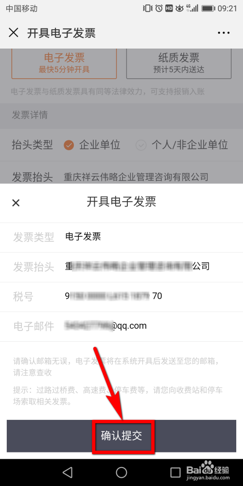The height and width of the screenshot is (486, 243).
Task: Tap the Android back navigation triangle
Action: coord(67,472)
